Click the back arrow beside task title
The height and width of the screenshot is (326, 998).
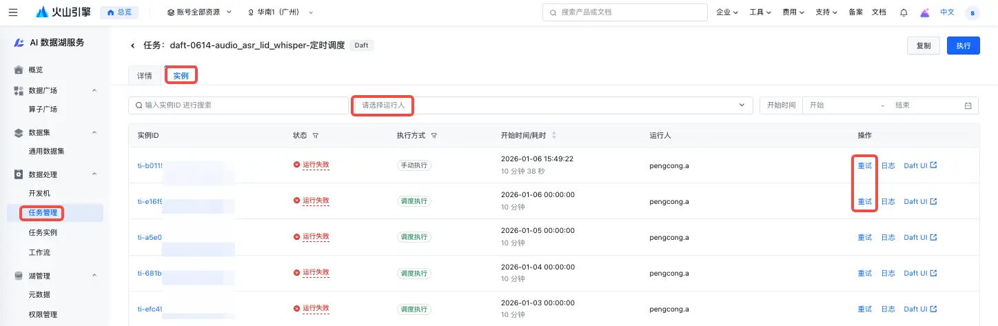[x=133, y=45]
